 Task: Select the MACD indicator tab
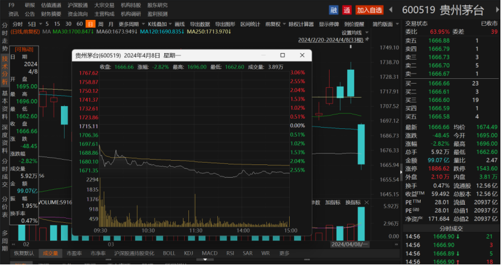coord(209,253)
